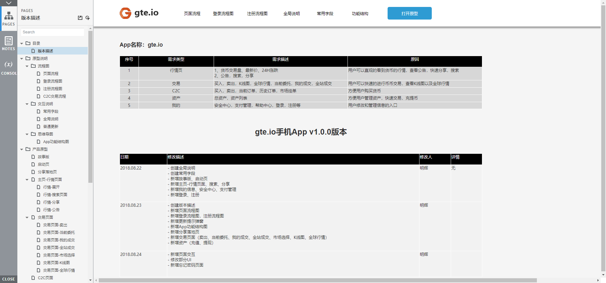Click the 打开原型 button

[x=410, y=13]
